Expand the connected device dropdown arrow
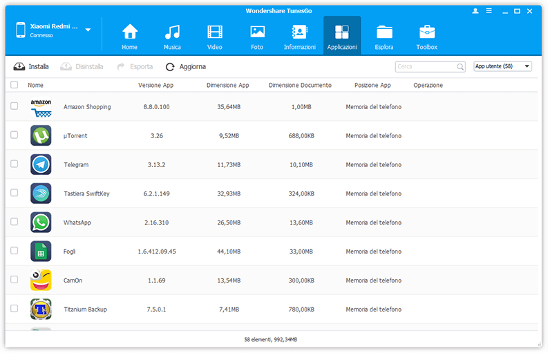 [88, 30]
